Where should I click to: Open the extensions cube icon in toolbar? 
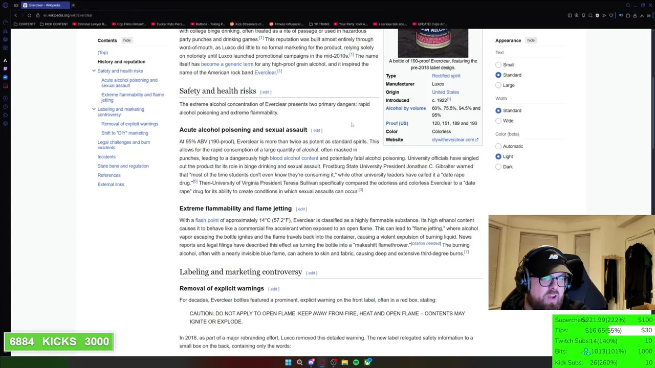(628, 15)
